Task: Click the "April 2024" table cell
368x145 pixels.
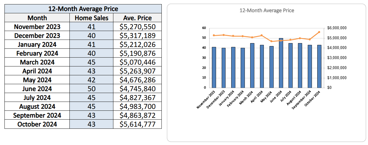Action: click(37, 71)
